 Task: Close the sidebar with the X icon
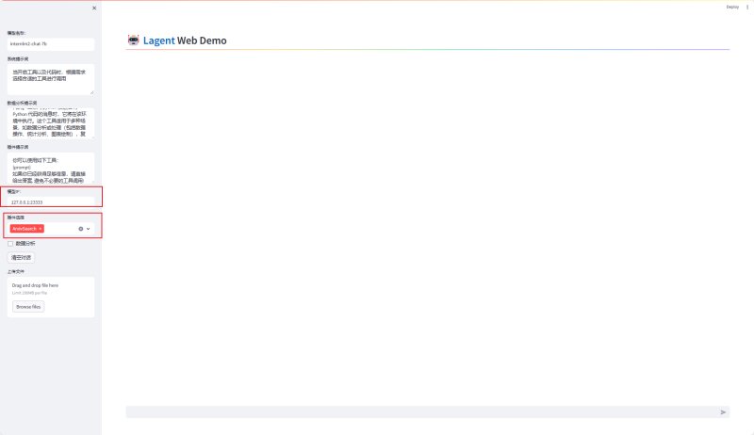(x=94, y=8)
